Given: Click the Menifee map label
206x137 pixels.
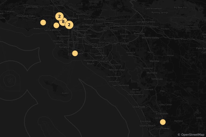Looking at the screenshot, I should (154, 61).
